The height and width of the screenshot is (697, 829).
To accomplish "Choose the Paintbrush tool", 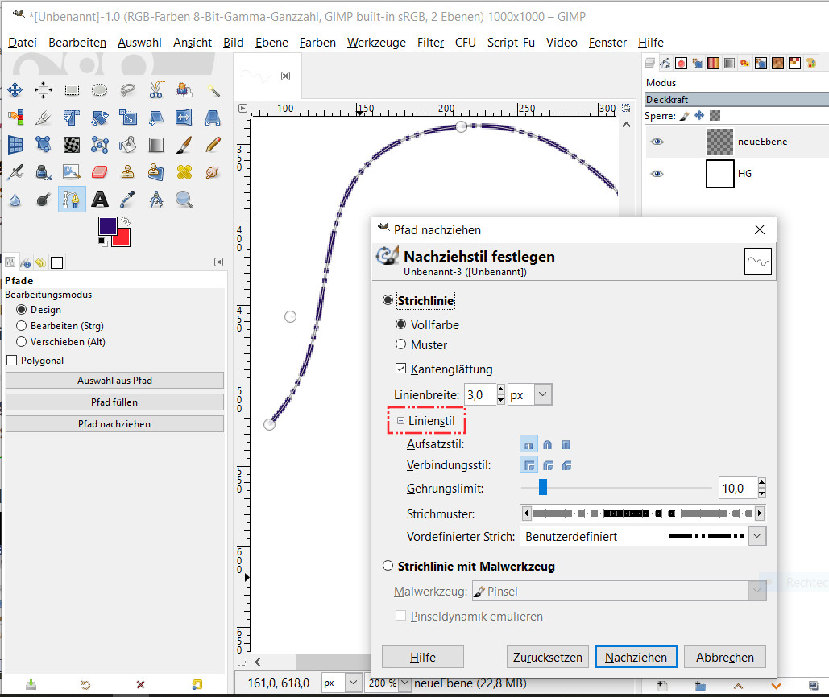I will point(184,145).
